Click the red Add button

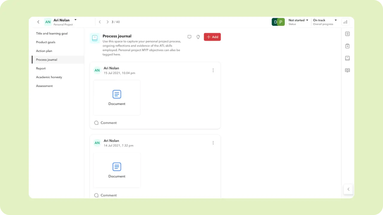click(x=212, y=37)
